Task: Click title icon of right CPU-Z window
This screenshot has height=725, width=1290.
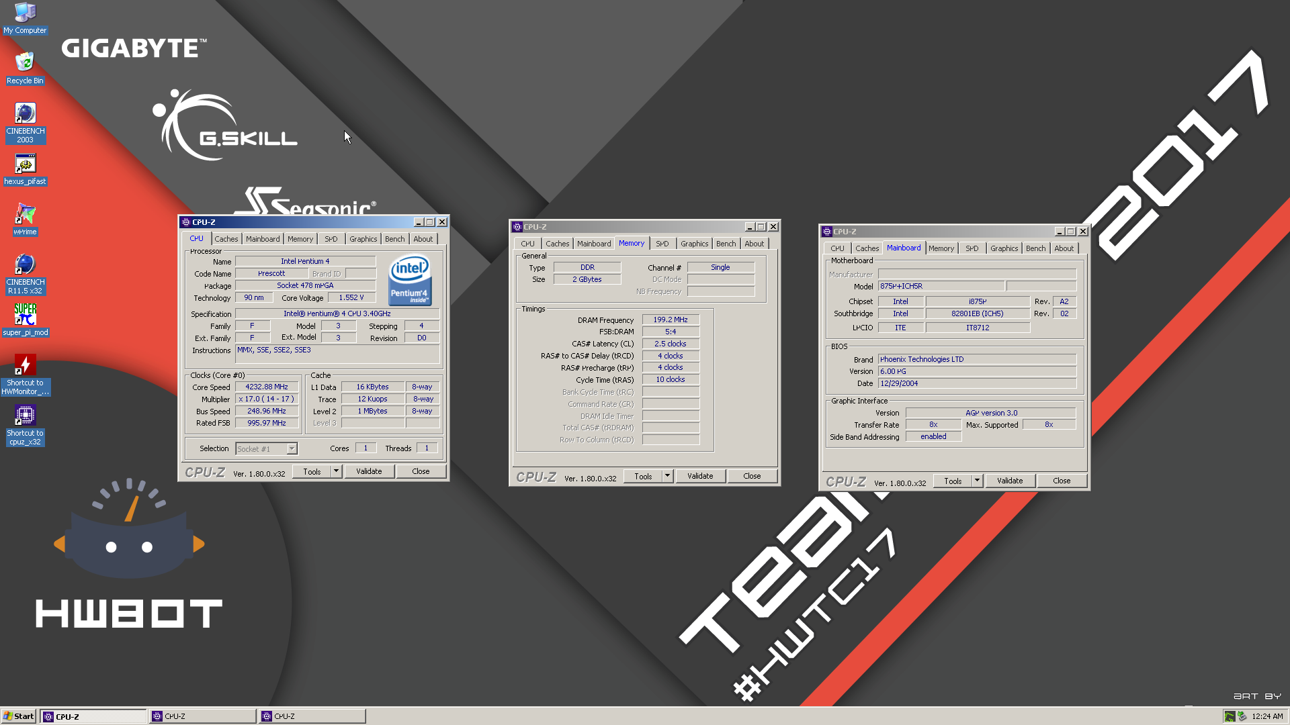Action: coord(827,232)
